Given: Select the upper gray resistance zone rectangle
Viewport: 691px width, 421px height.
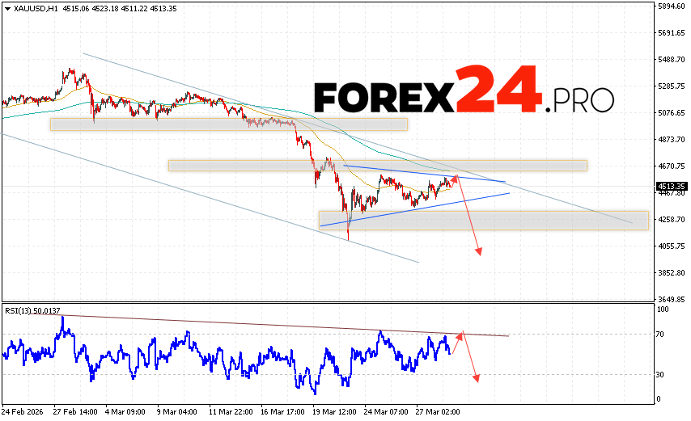Looking at the screenshot, I should [x=227, y=124].
